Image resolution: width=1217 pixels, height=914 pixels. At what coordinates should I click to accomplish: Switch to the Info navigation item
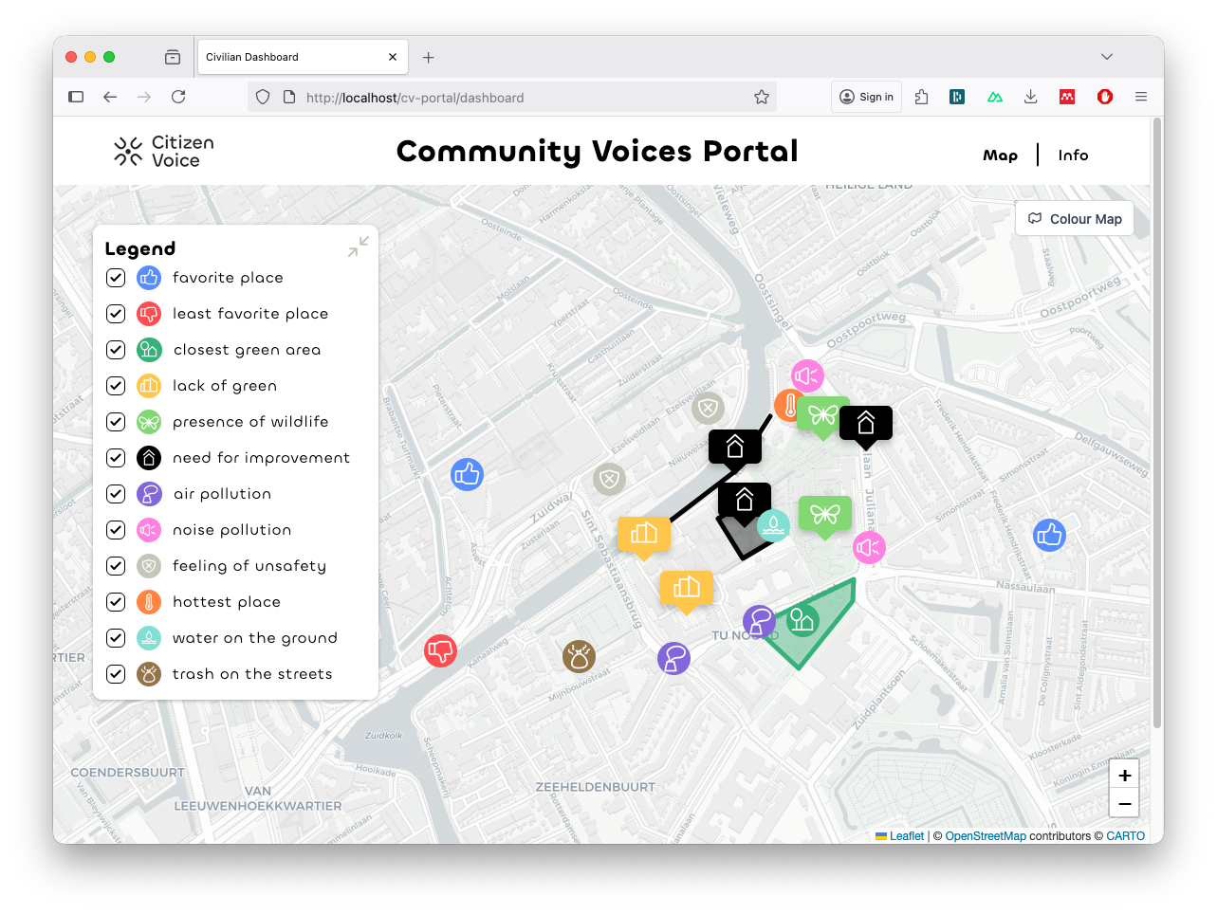(x=1073, y=155)
